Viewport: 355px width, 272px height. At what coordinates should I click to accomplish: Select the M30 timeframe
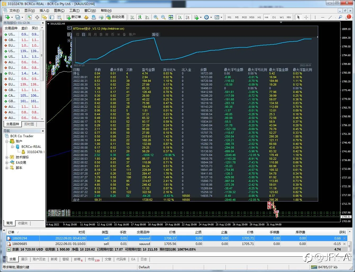coord(252,17)
